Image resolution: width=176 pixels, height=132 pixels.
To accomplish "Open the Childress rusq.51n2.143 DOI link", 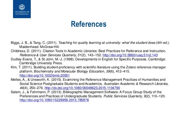I will tap(130, 55).
